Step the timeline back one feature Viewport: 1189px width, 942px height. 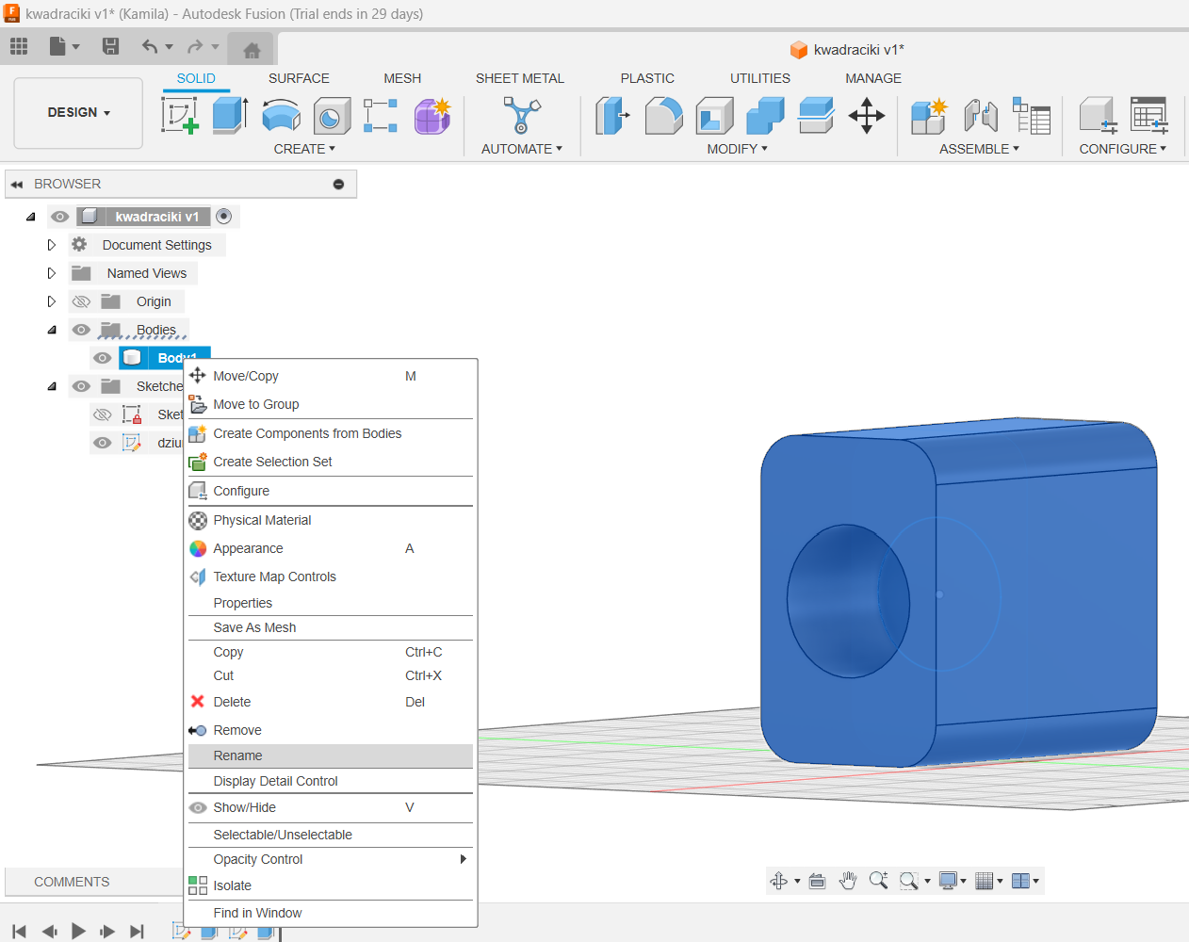tap(50, 932)
